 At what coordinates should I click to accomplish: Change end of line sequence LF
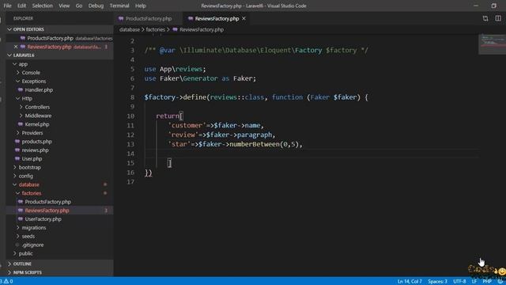(x=474, y=281)
